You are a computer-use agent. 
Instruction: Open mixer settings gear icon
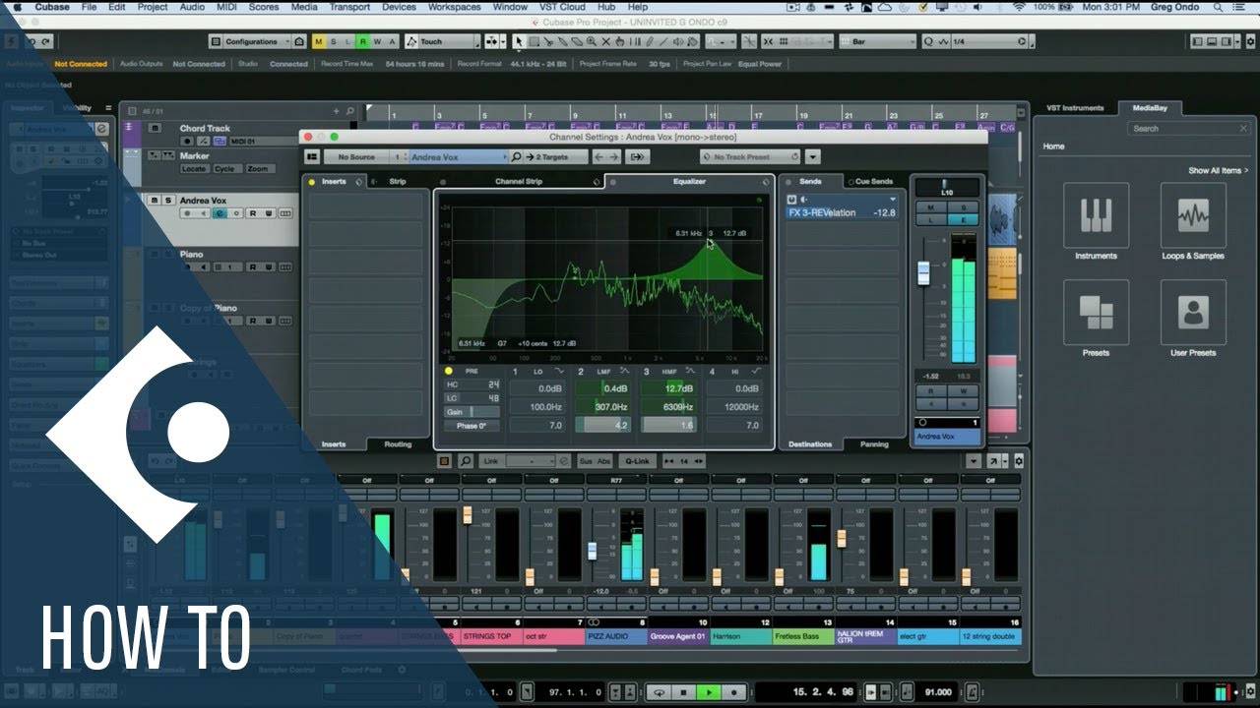1019,461
